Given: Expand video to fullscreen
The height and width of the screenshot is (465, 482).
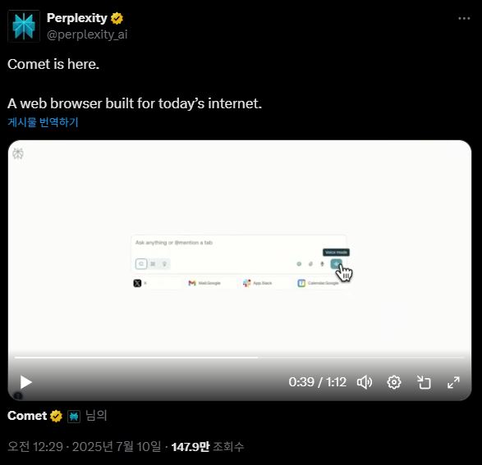Looking at the screenshot, I should coord(453,382).
